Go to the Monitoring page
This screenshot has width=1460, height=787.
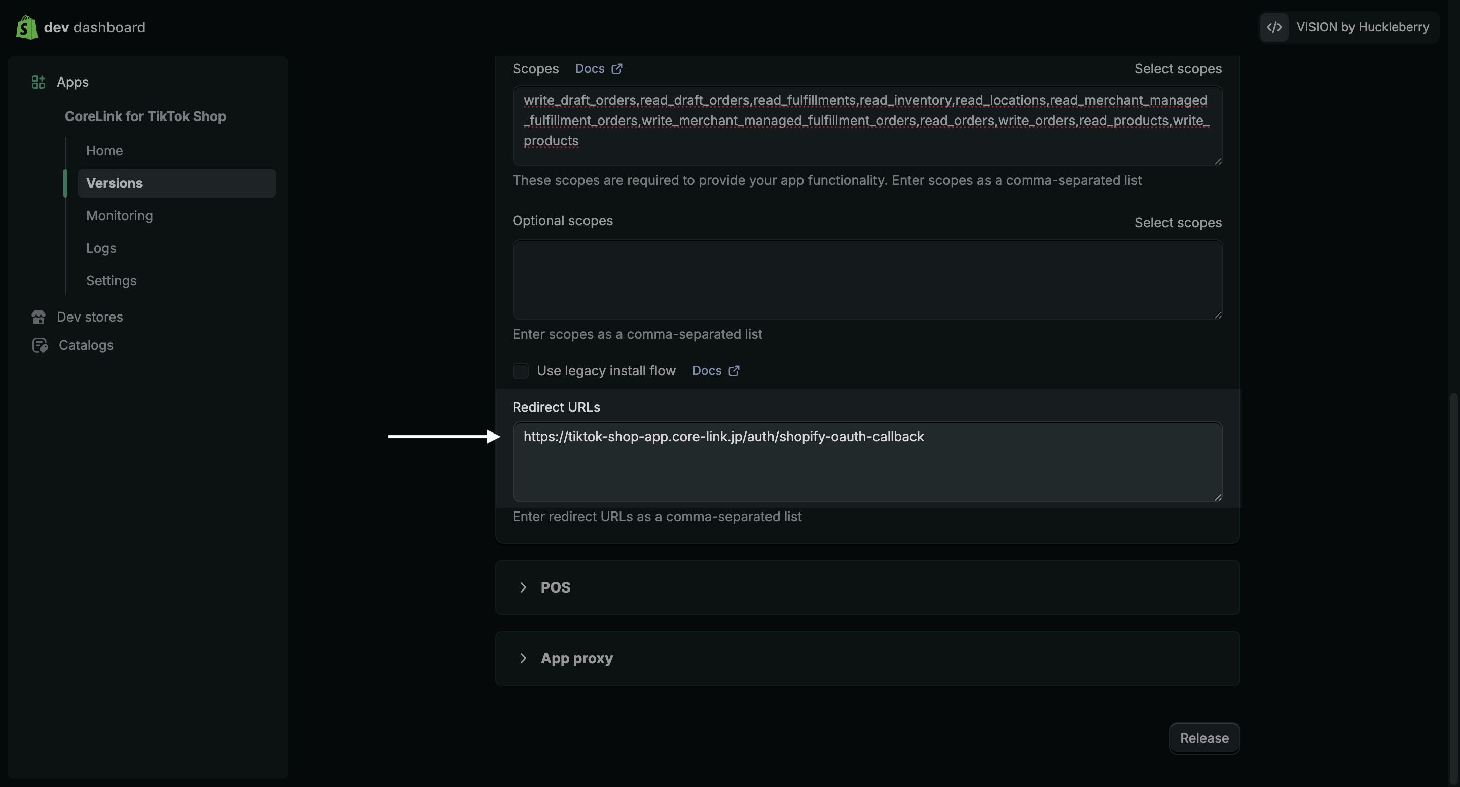(x=120, y=216)
